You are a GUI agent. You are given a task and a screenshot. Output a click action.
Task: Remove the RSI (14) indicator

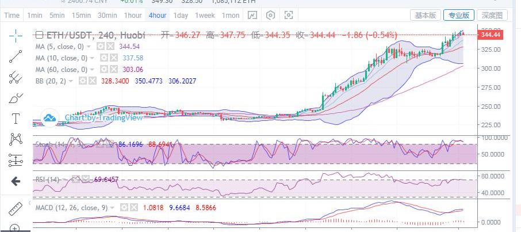pos(86,180)
